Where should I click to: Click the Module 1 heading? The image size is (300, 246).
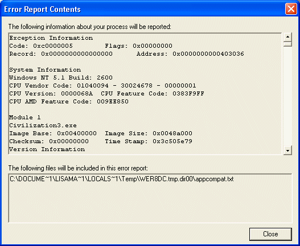25,117
